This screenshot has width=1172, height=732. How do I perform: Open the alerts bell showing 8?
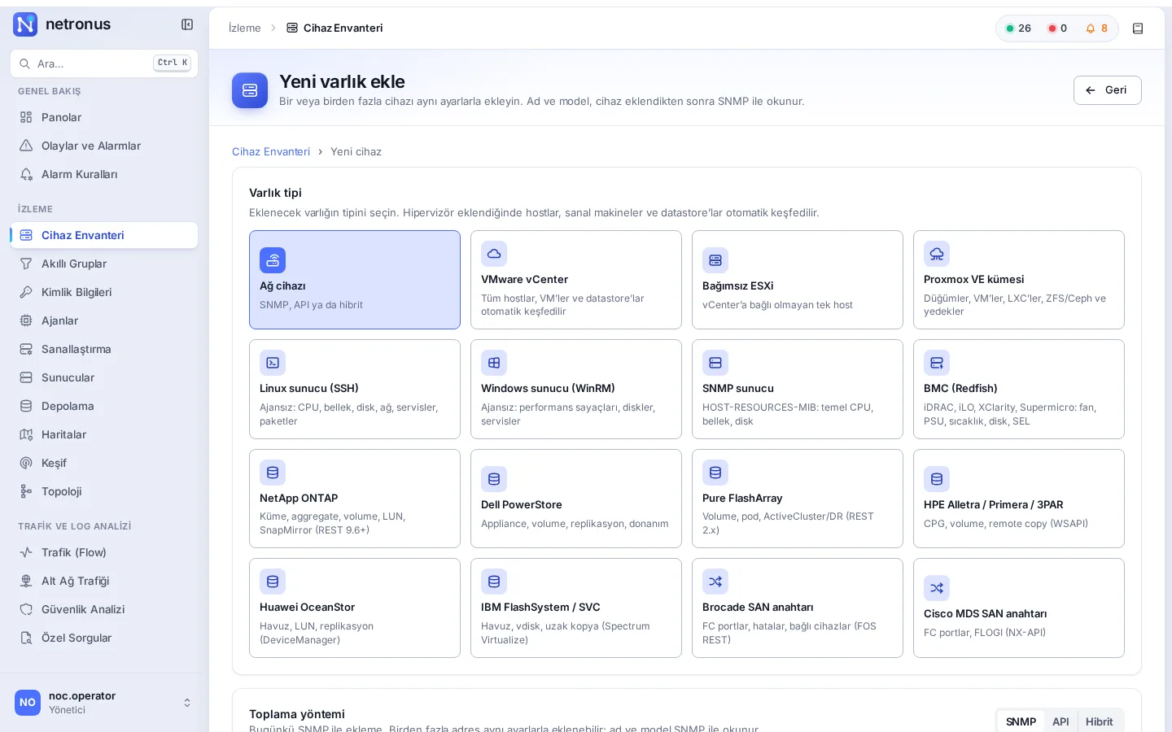[1096, 28]
